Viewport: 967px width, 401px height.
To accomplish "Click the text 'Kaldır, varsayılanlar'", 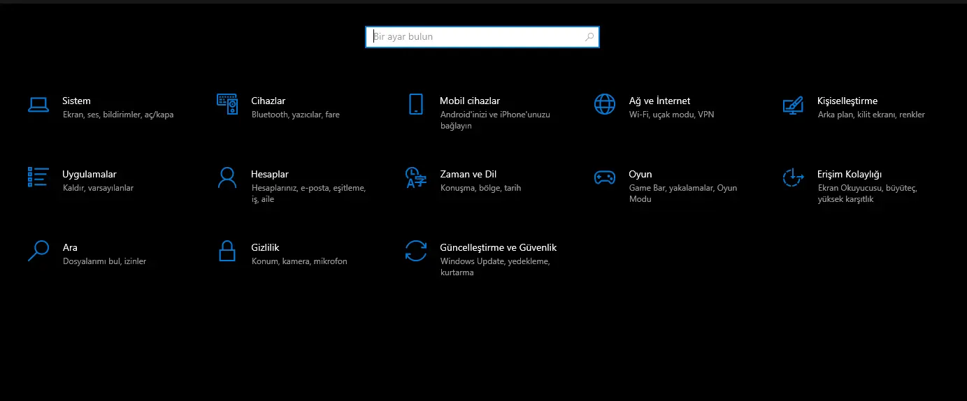I will 98,188.
